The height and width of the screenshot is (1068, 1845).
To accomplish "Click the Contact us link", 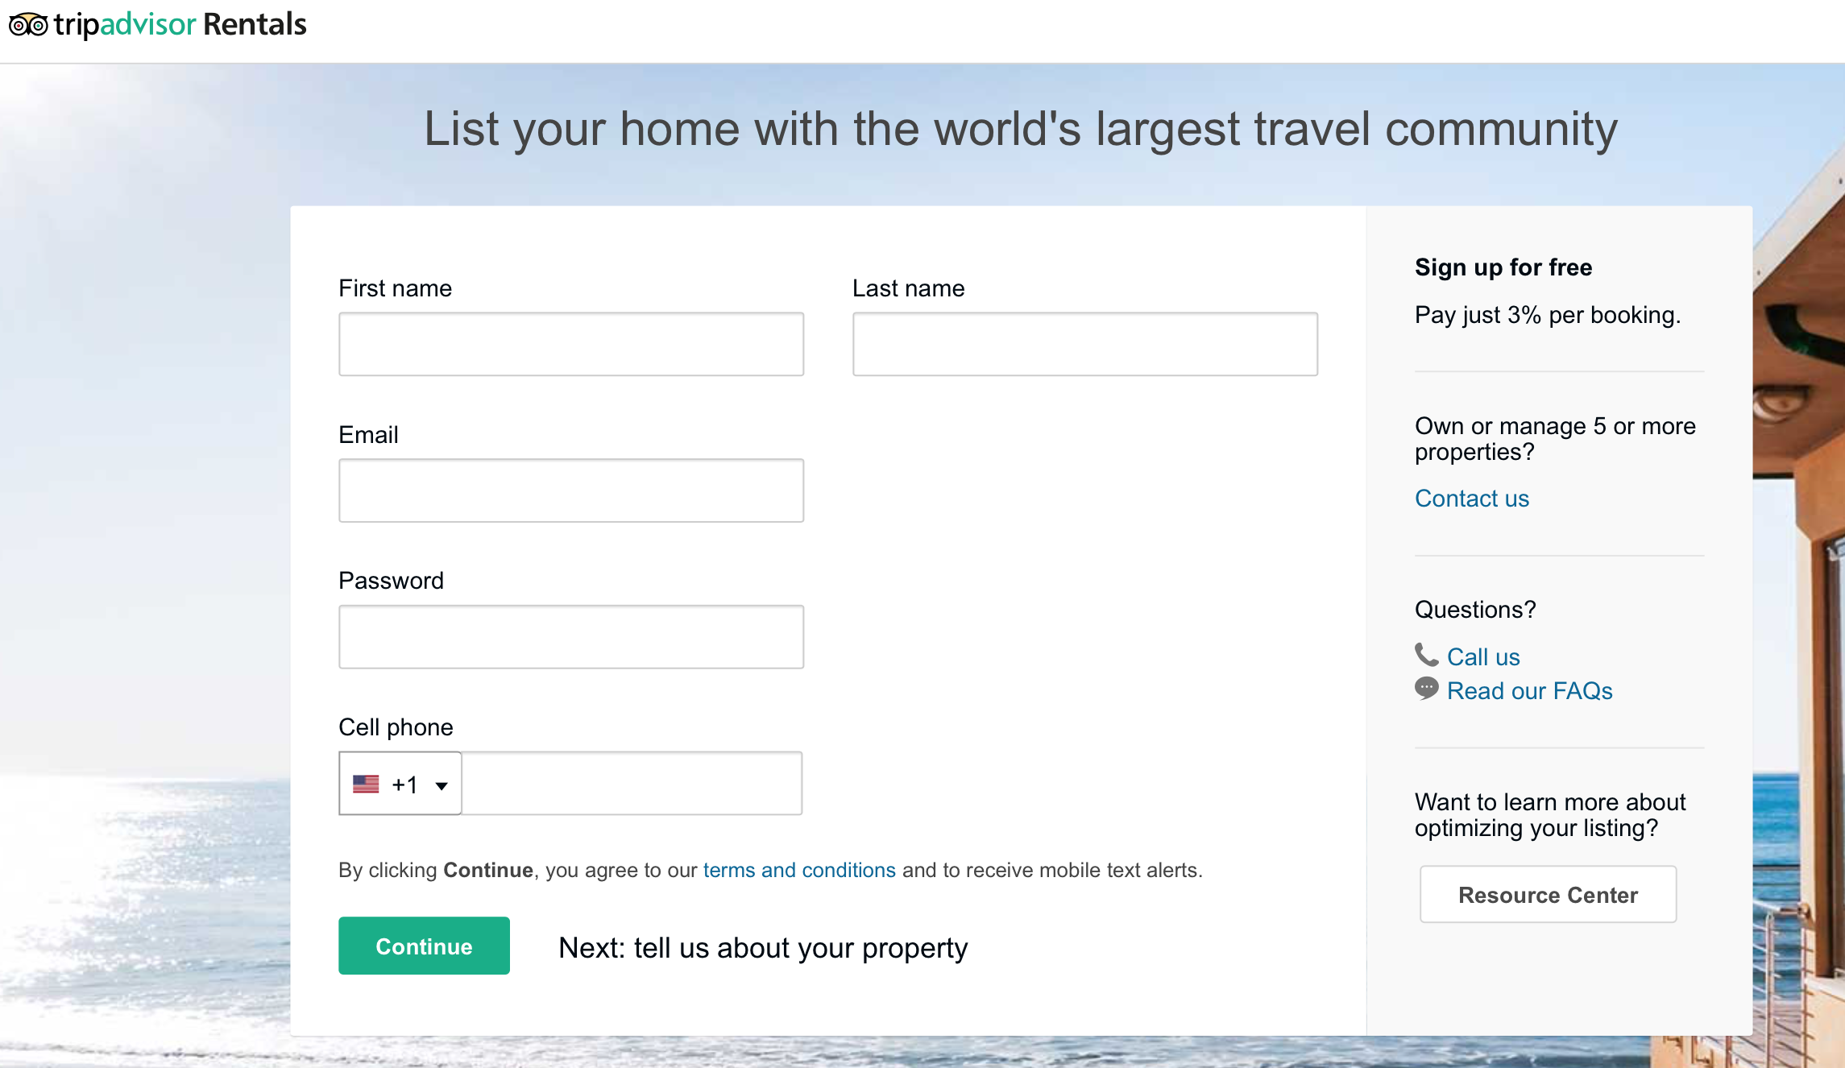I will click(1470, 498).
